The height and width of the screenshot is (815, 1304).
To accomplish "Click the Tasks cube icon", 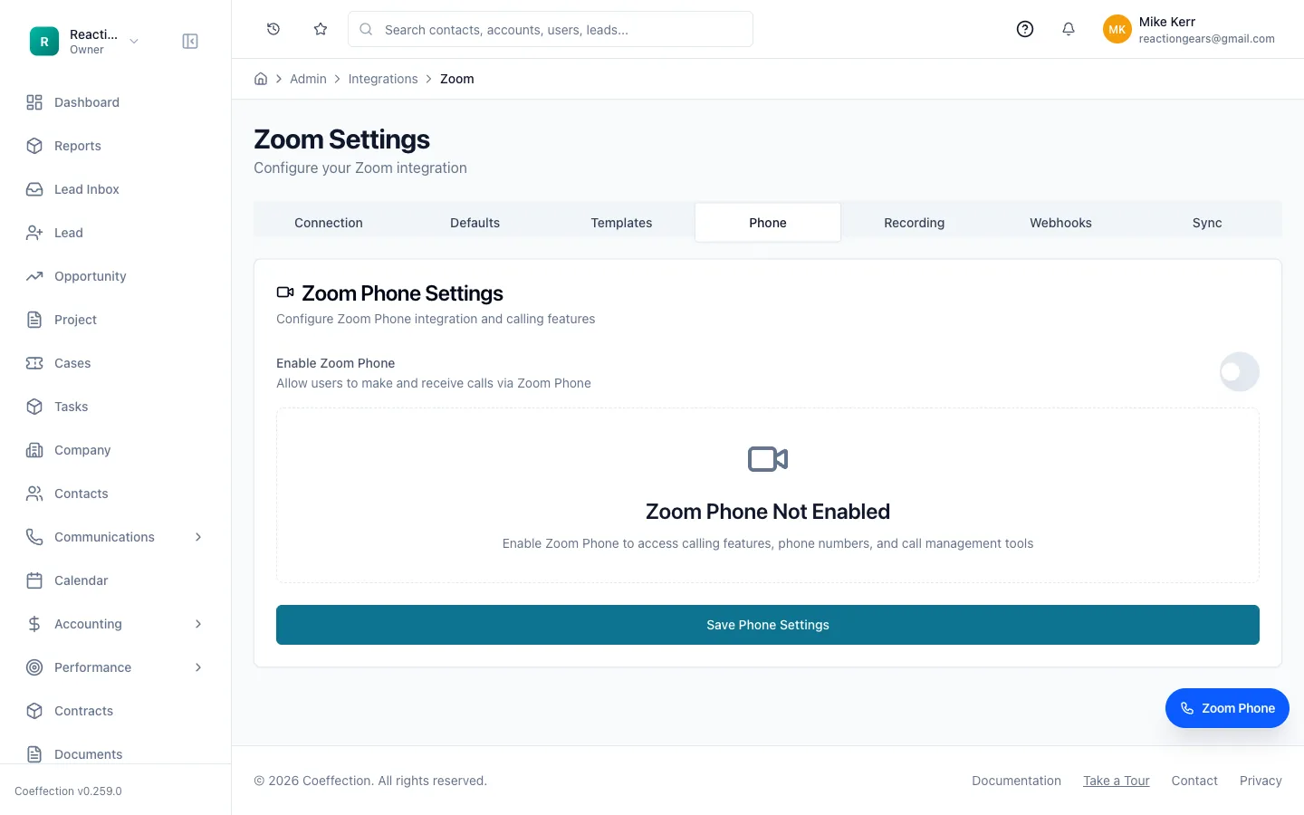I will pos(34,407).
